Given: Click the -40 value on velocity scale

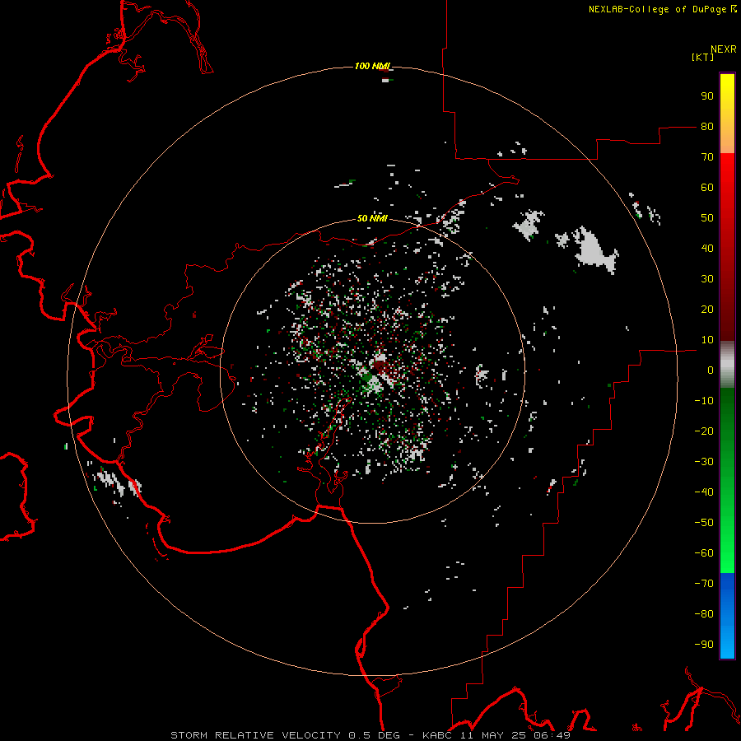Looking at the screenshot, I should click(x=704, y=492).
